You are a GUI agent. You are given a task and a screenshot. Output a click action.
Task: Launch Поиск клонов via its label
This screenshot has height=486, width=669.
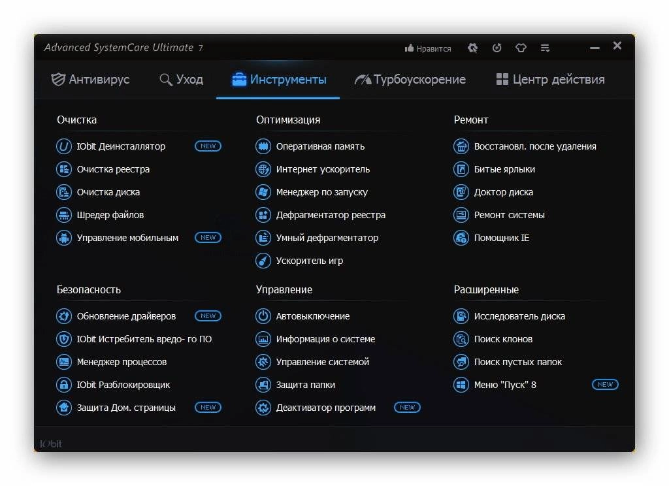503,339
